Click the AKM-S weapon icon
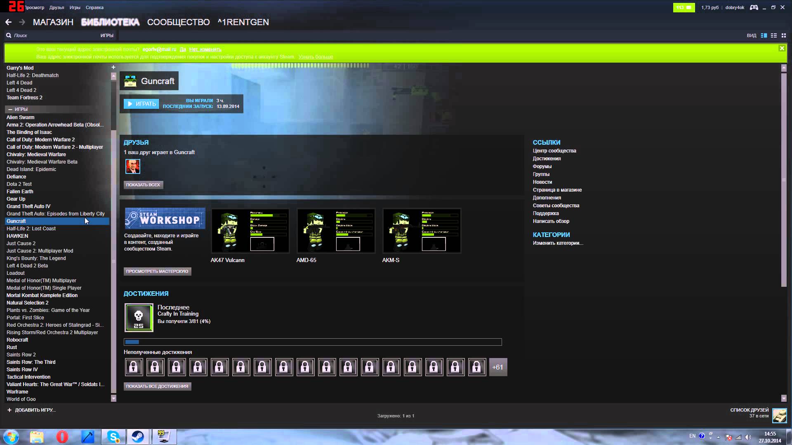The width and height of the screenshot is (792, 445). coord(421,231)
